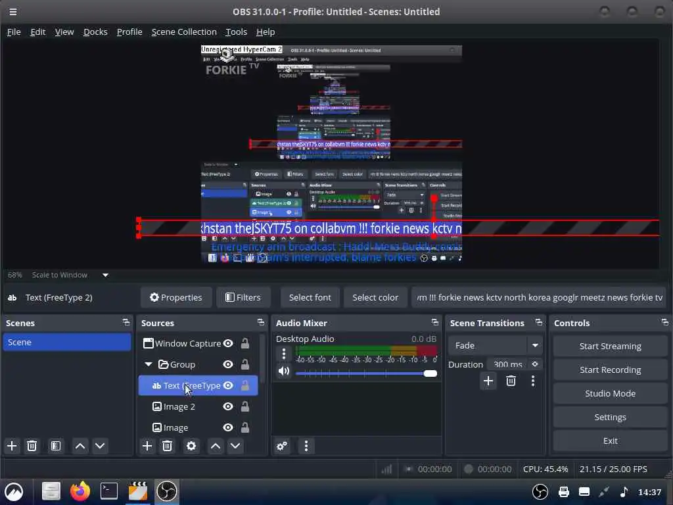Open the Profile menu

point(129,32)
